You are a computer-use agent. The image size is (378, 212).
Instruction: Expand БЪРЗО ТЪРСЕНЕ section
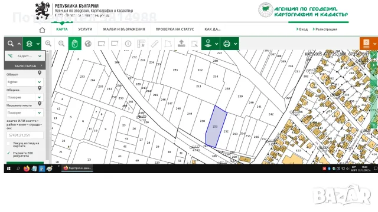(25, 65)
